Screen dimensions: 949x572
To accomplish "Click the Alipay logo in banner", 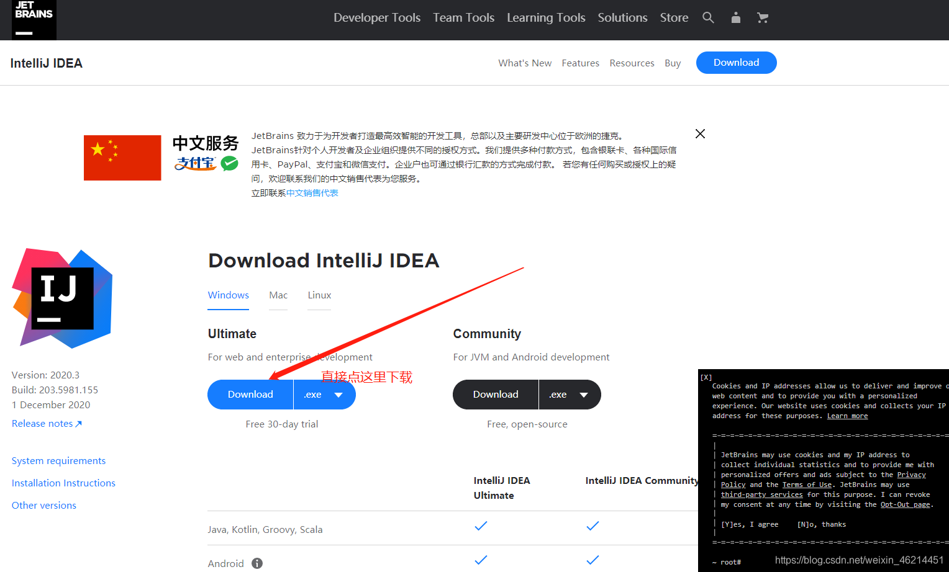I will 196,163.
